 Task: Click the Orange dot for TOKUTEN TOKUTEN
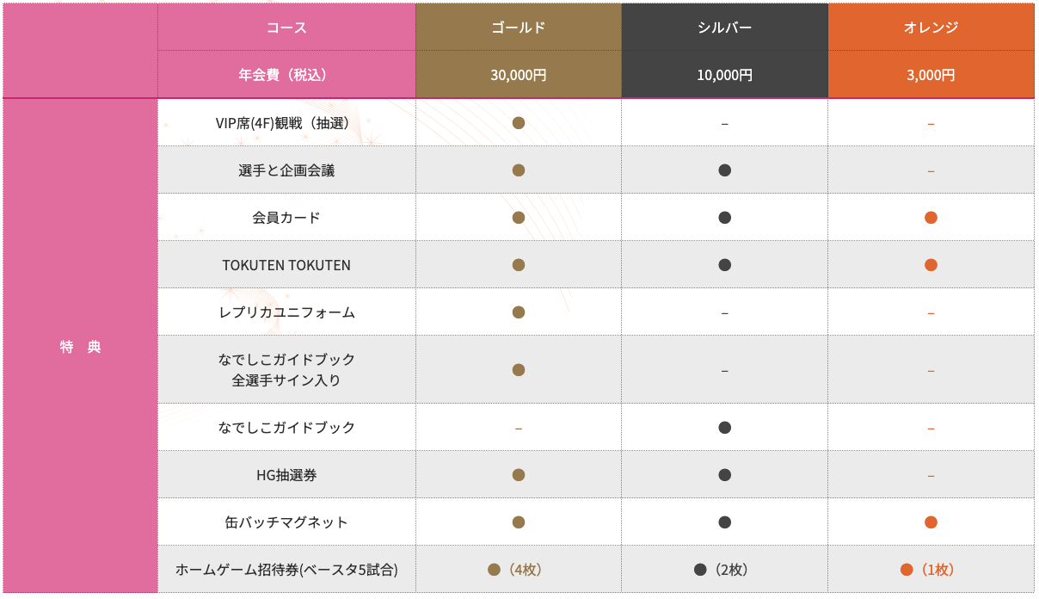pos(931,265)
